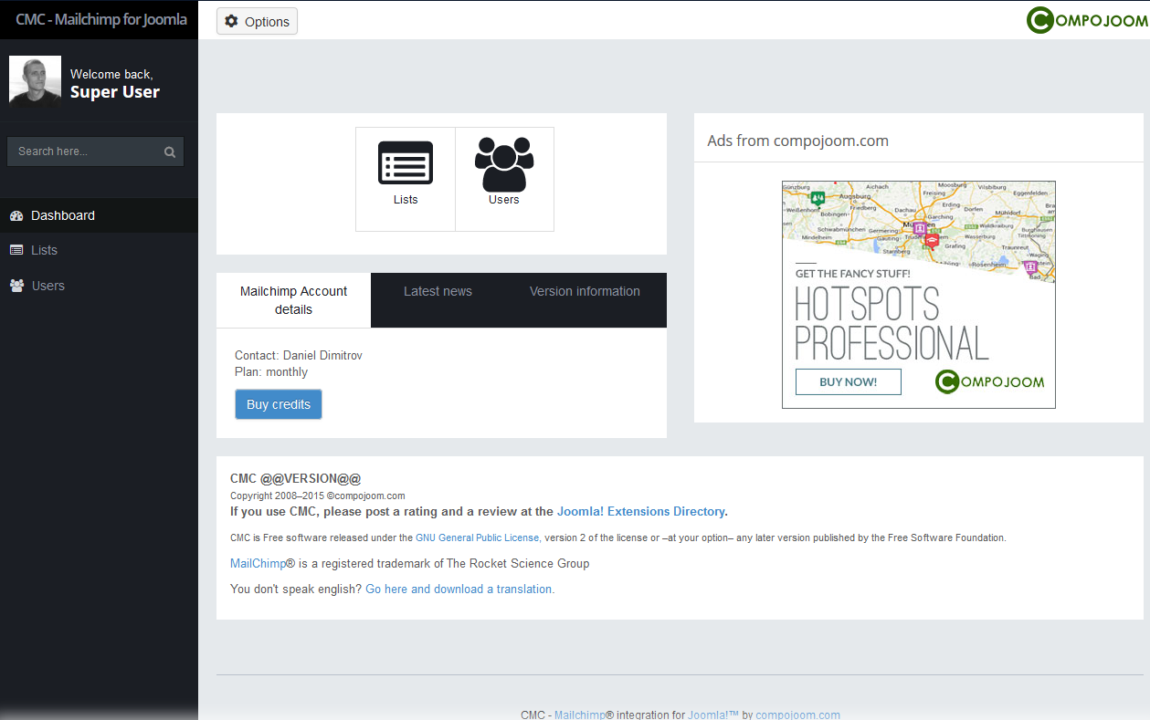Click the Compojoom logo in header
Viewport: 1150px width, 720px height.
coord(1086,20)
